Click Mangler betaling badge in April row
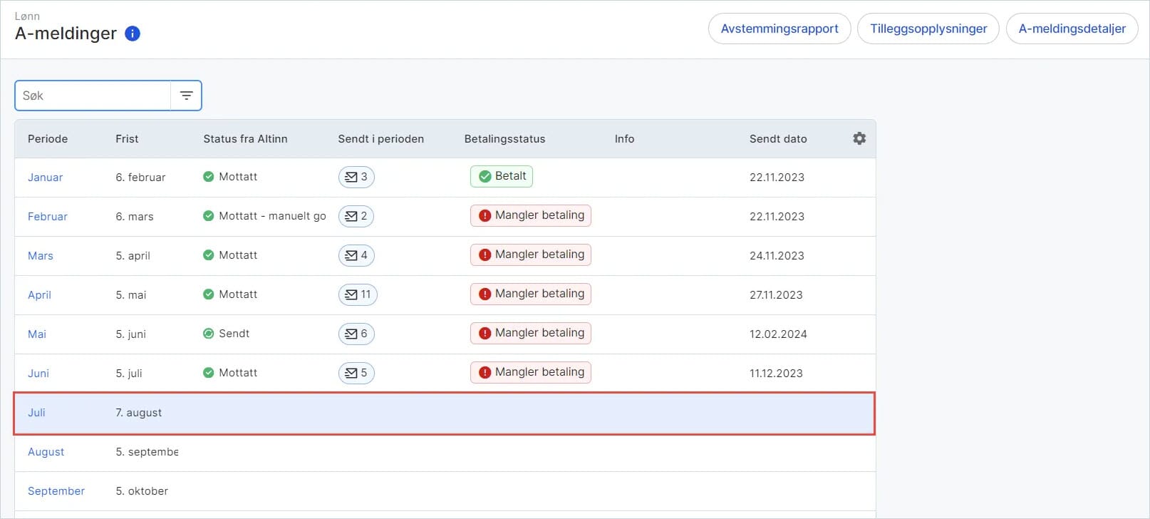This screenshot has width=1150, height=519. tap(531, 294)
